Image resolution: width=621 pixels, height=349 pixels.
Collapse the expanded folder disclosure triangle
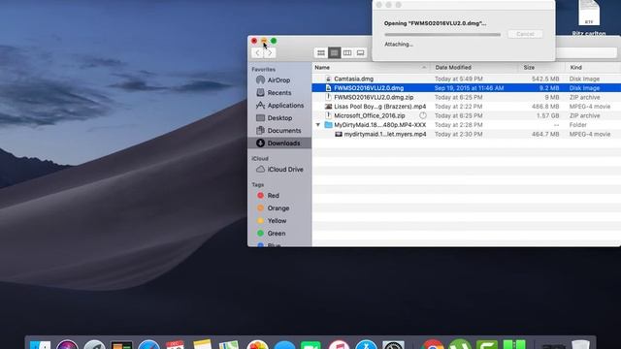coord(317,125)
